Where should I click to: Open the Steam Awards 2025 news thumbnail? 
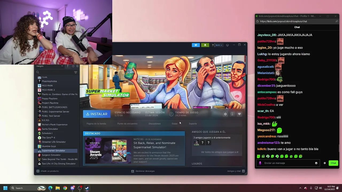tap(108, 151)
